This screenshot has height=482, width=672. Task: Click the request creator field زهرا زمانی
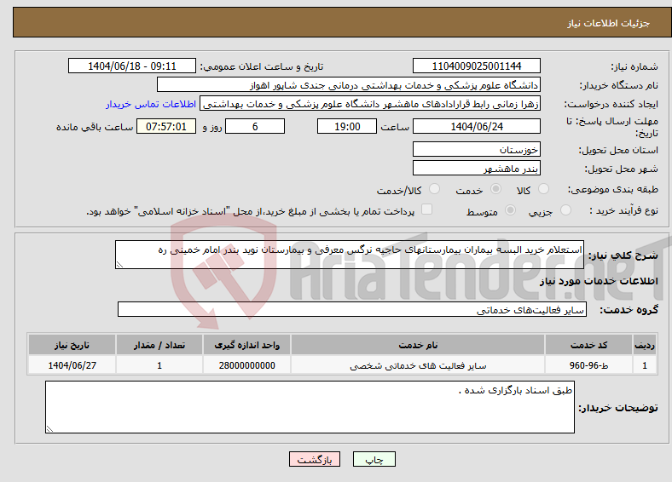click(370, 104)
